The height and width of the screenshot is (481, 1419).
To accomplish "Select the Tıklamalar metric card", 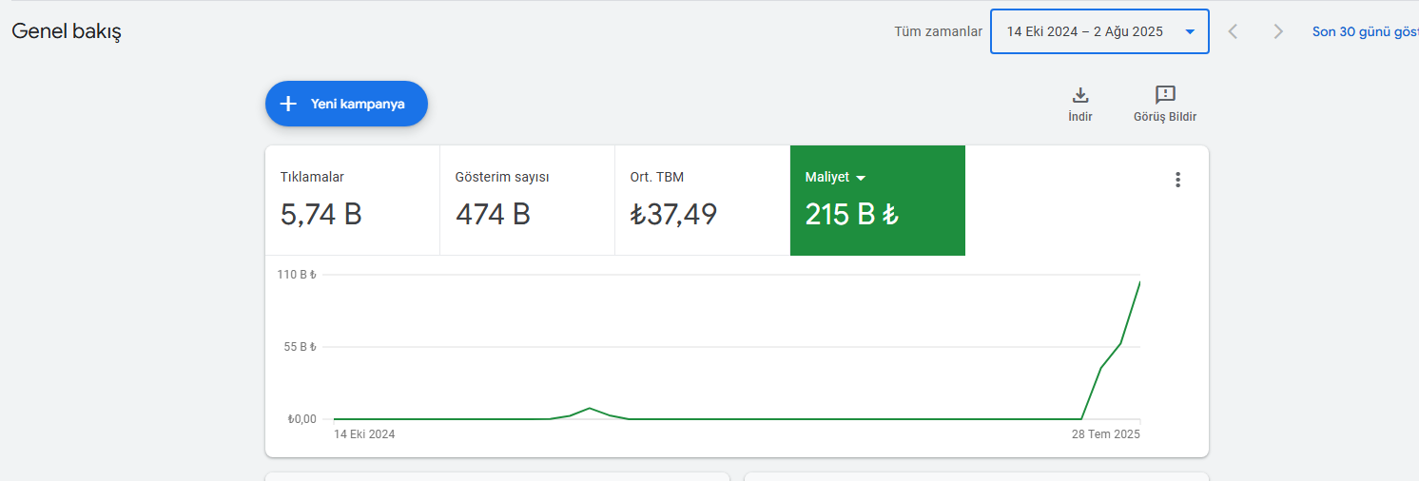I will (x=353, y=201).
